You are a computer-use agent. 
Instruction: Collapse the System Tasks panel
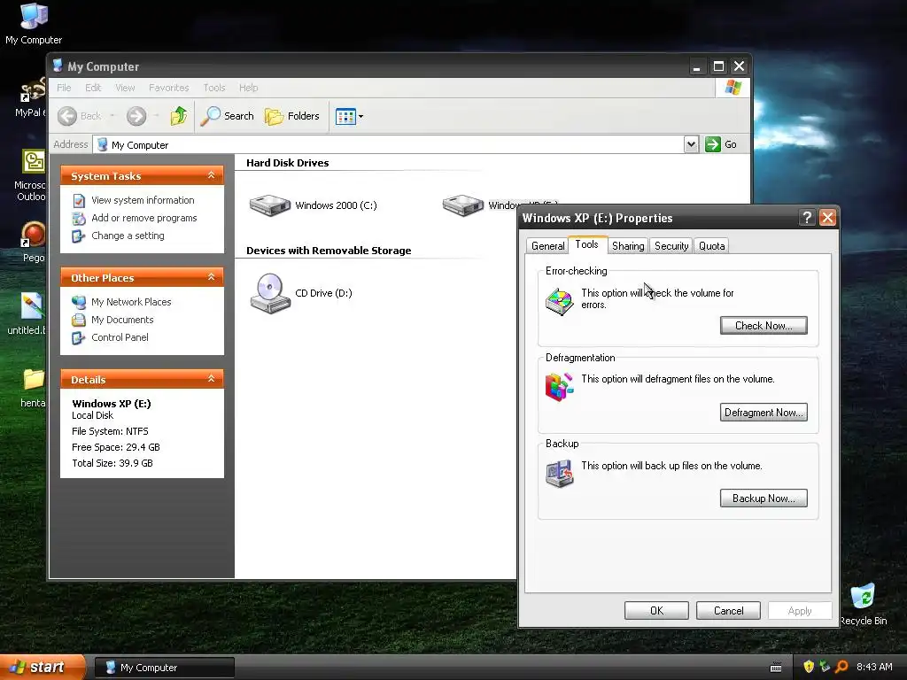coord(211,175)
